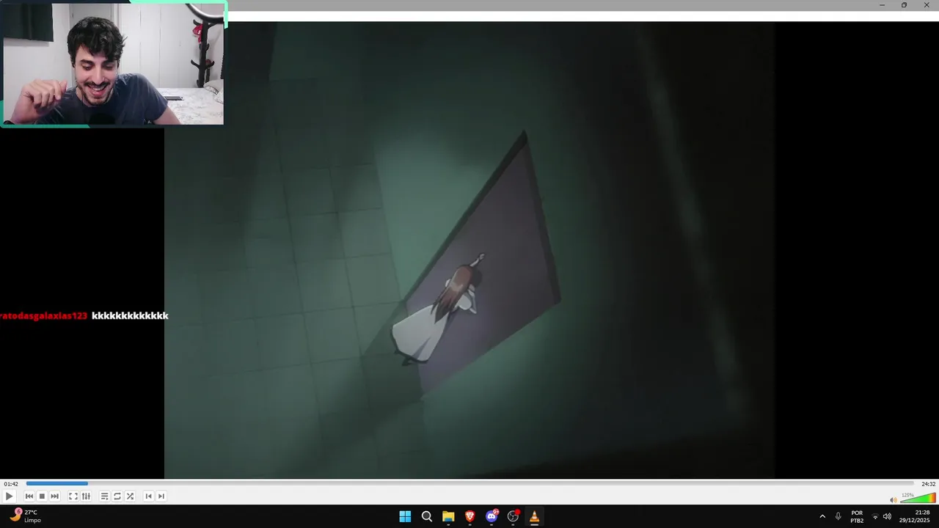Jump to next media track
939x528 pixels.
pyautogui.click(x=54, y=496)
